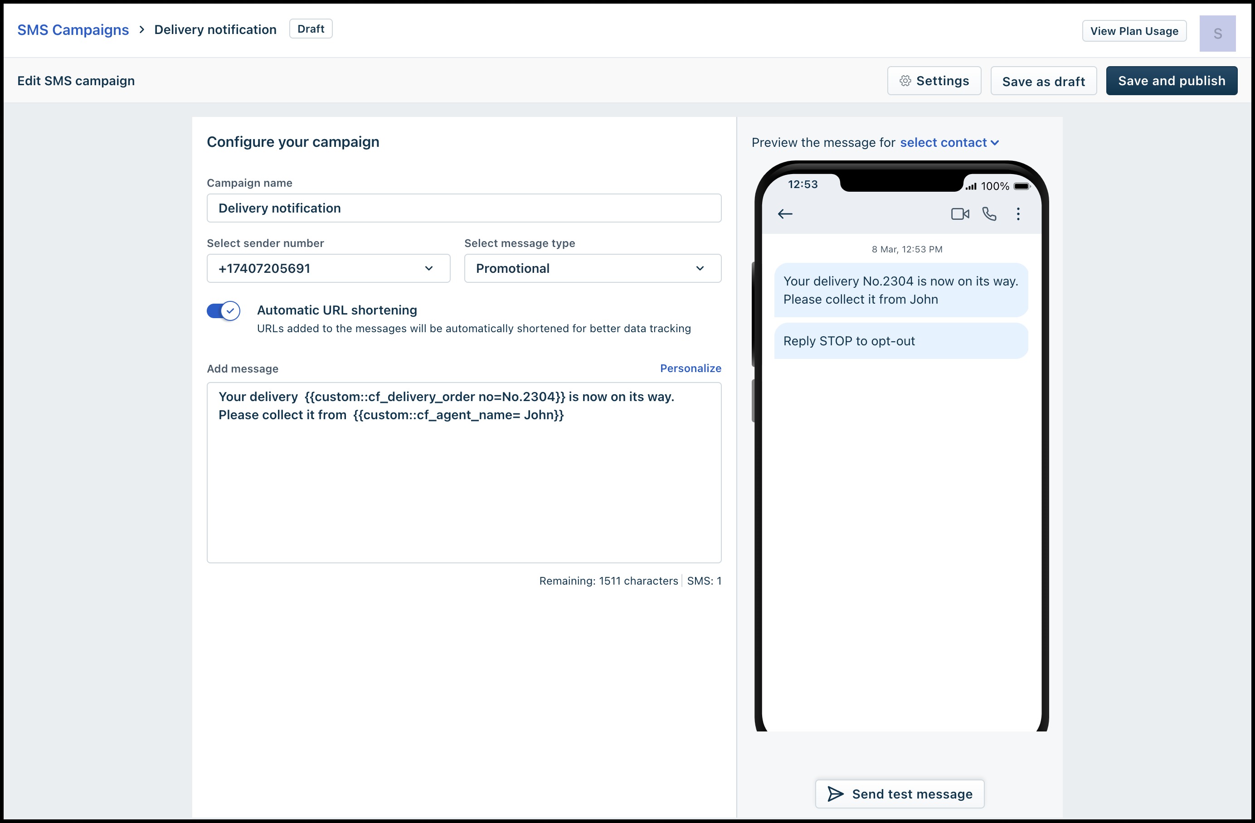Screen dimensions: 1255x823
Task: Click the 'Edit SMS campaign' title
Action: click(76, 81)
